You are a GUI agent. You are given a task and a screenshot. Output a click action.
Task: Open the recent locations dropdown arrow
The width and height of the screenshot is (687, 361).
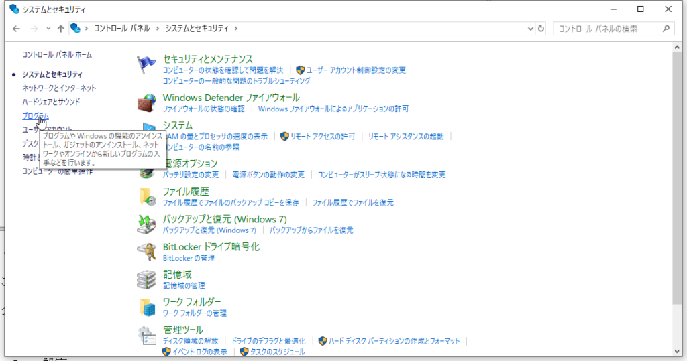[48, 29]
